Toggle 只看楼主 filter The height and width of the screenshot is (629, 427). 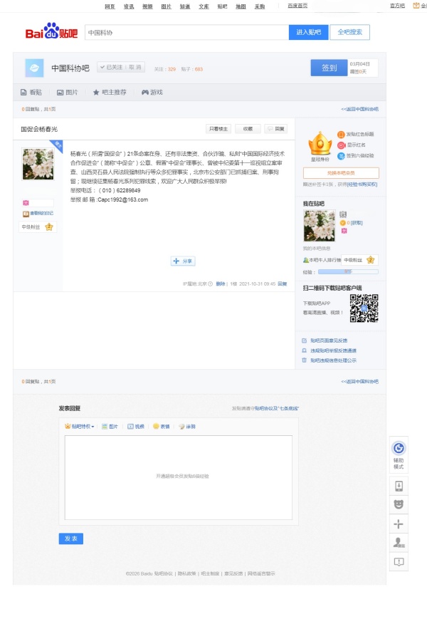(218, 129)
